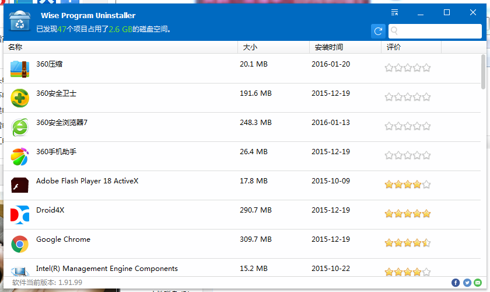Click the 360手机助手 name text

(x=56, y=152)
